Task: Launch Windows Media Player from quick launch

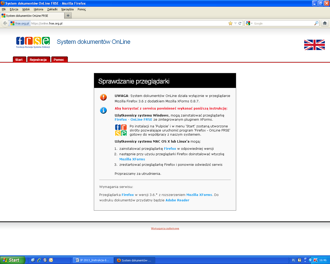Action: [45, 260]
